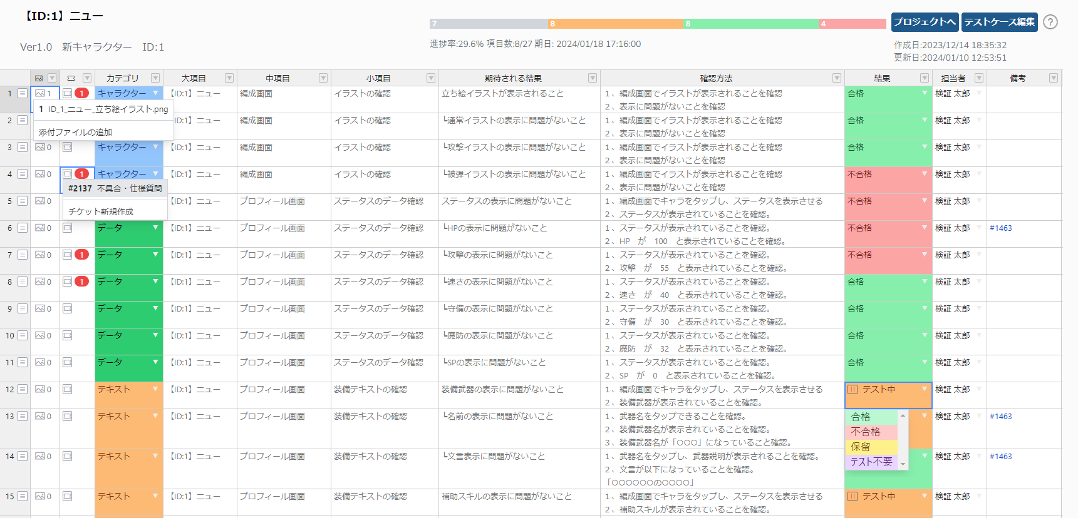Image resolution: width=1078 pixels, height=518 pixels.
Task: Click the ticket icon in row 1
Action: pos(68,93)
